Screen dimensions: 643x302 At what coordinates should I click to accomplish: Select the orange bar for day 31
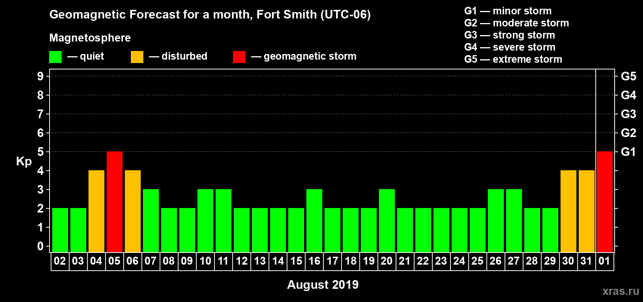pyautogui.click(x=587, y=211)
